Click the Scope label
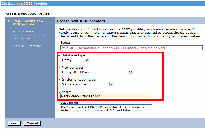205x131 pixels. pyautogui.click(x=65, y=43)
